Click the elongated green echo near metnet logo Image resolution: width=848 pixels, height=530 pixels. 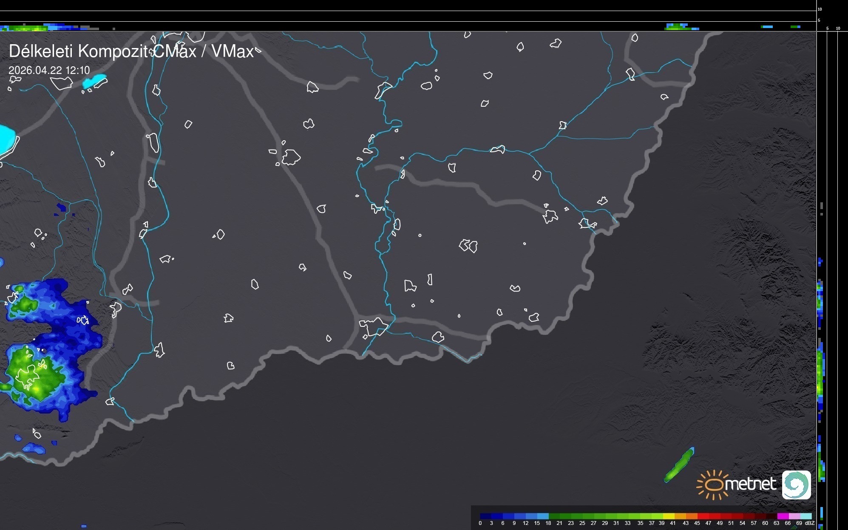679,465
